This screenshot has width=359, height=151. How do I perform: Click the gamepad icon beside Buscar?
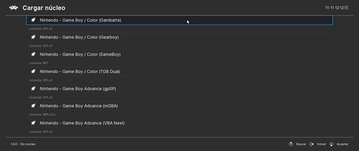(291, 144)
